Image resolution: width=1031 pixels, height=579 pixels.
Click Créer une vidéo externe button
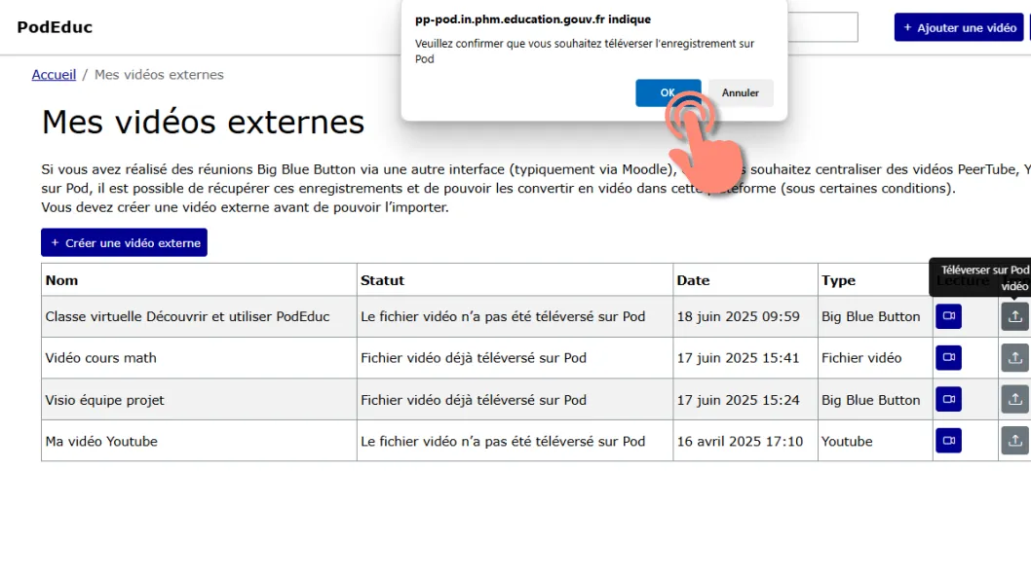[125, 243]
